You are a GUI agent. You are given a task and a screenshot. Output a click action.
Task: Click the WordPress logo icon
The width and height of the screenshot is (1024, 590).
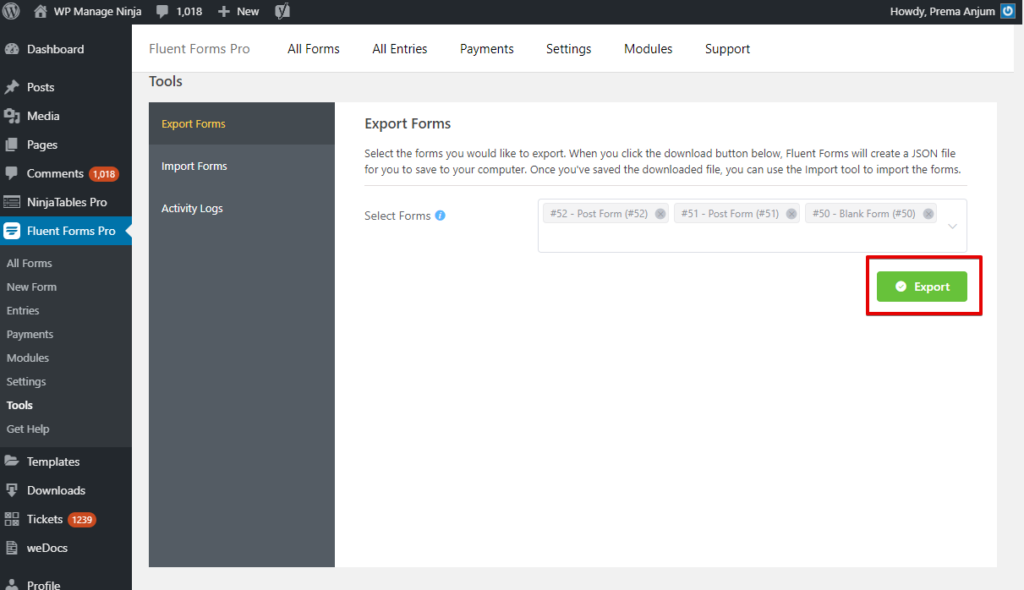click(12, 12)
